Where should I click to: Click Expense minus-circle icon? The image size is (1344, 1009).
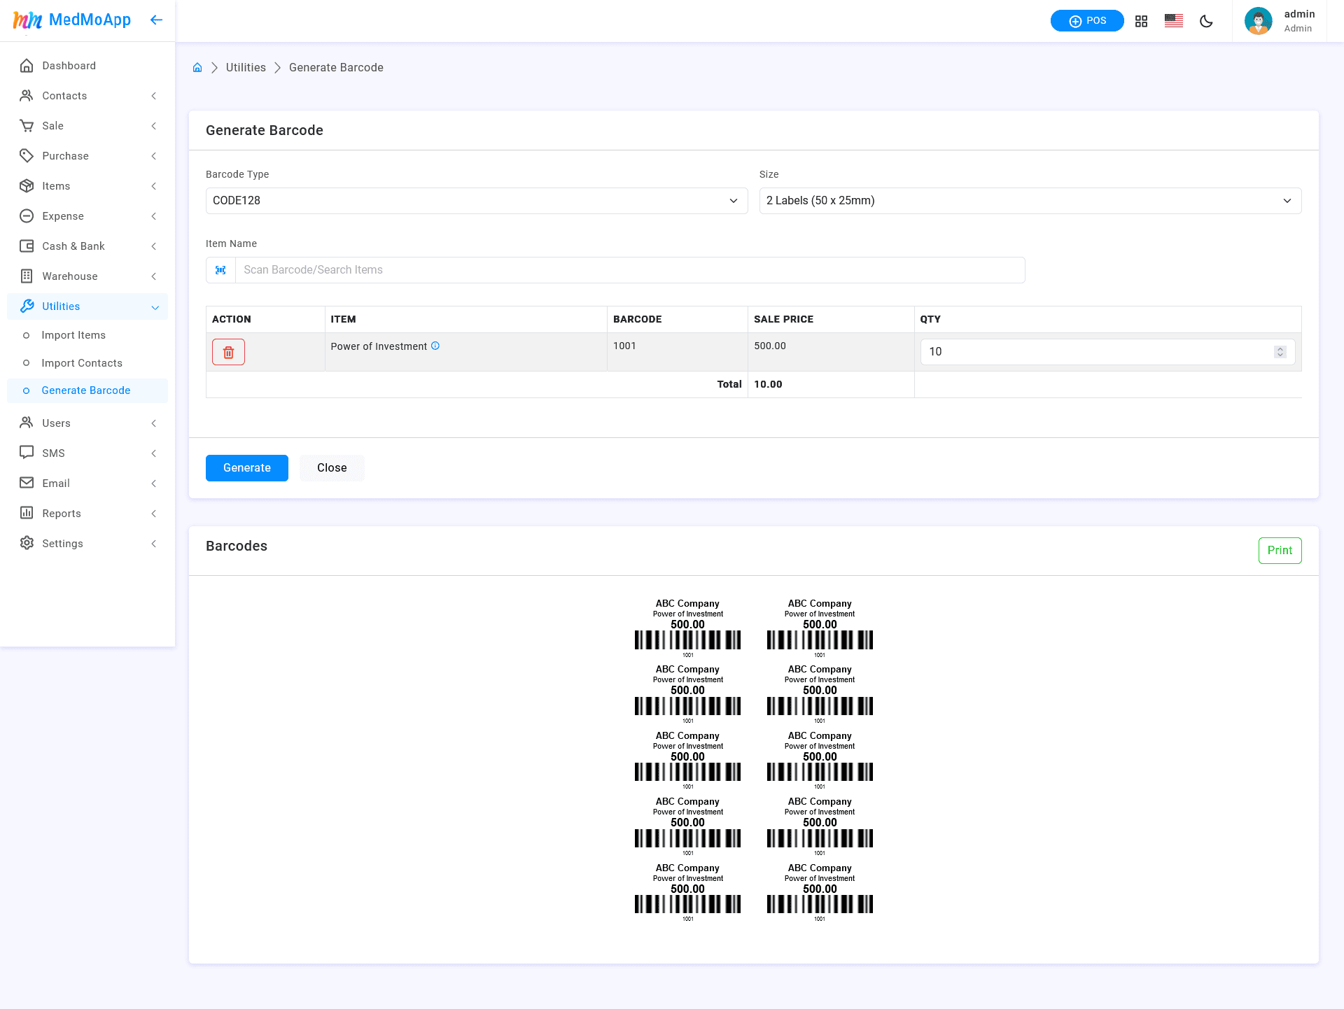27,216
